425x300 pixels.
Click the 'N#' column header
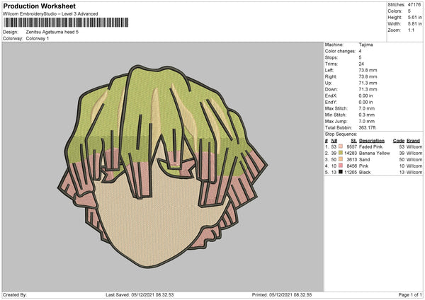point(334,141)
